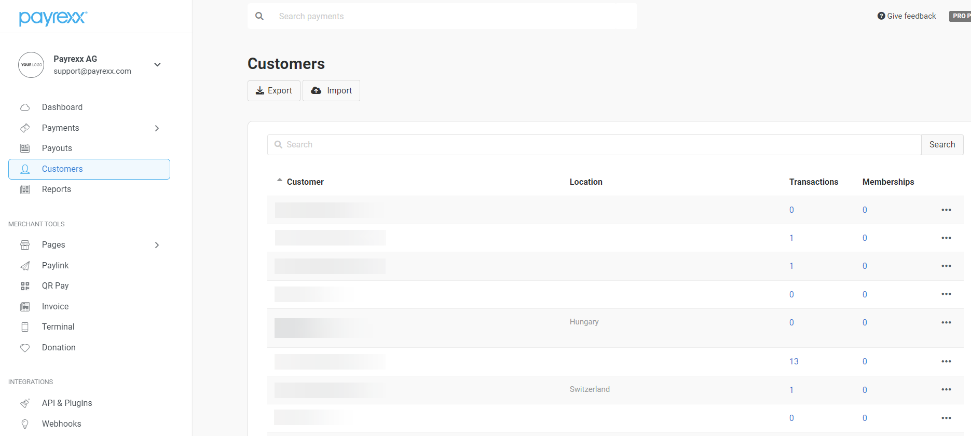The width and height of the screenshot is (971, 436).
Task: Open the Payments menu item
Action: (x=61, y=128)
